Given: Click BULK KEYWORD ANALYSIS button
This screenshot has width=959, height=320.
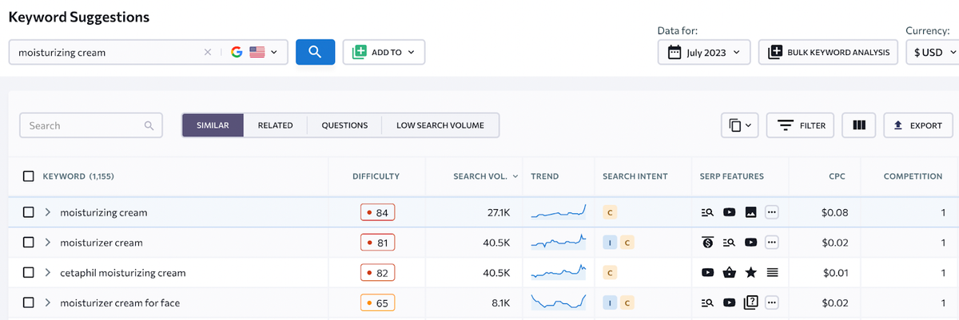Looking at the screenshot, I should coord(828,53).
